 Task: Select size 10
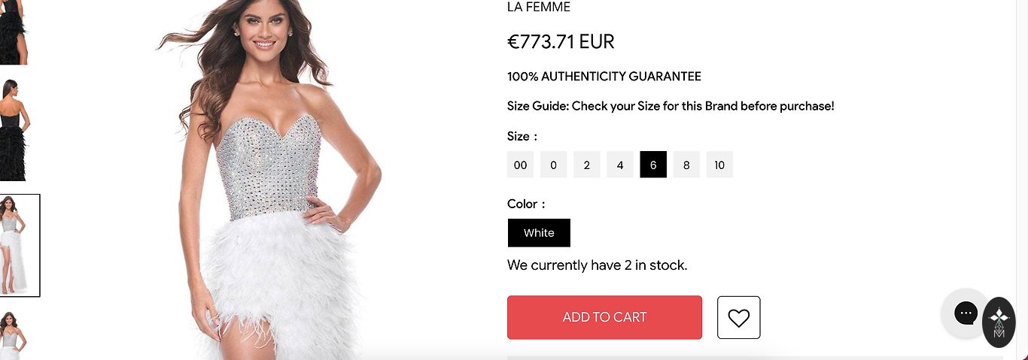point(719,165)
